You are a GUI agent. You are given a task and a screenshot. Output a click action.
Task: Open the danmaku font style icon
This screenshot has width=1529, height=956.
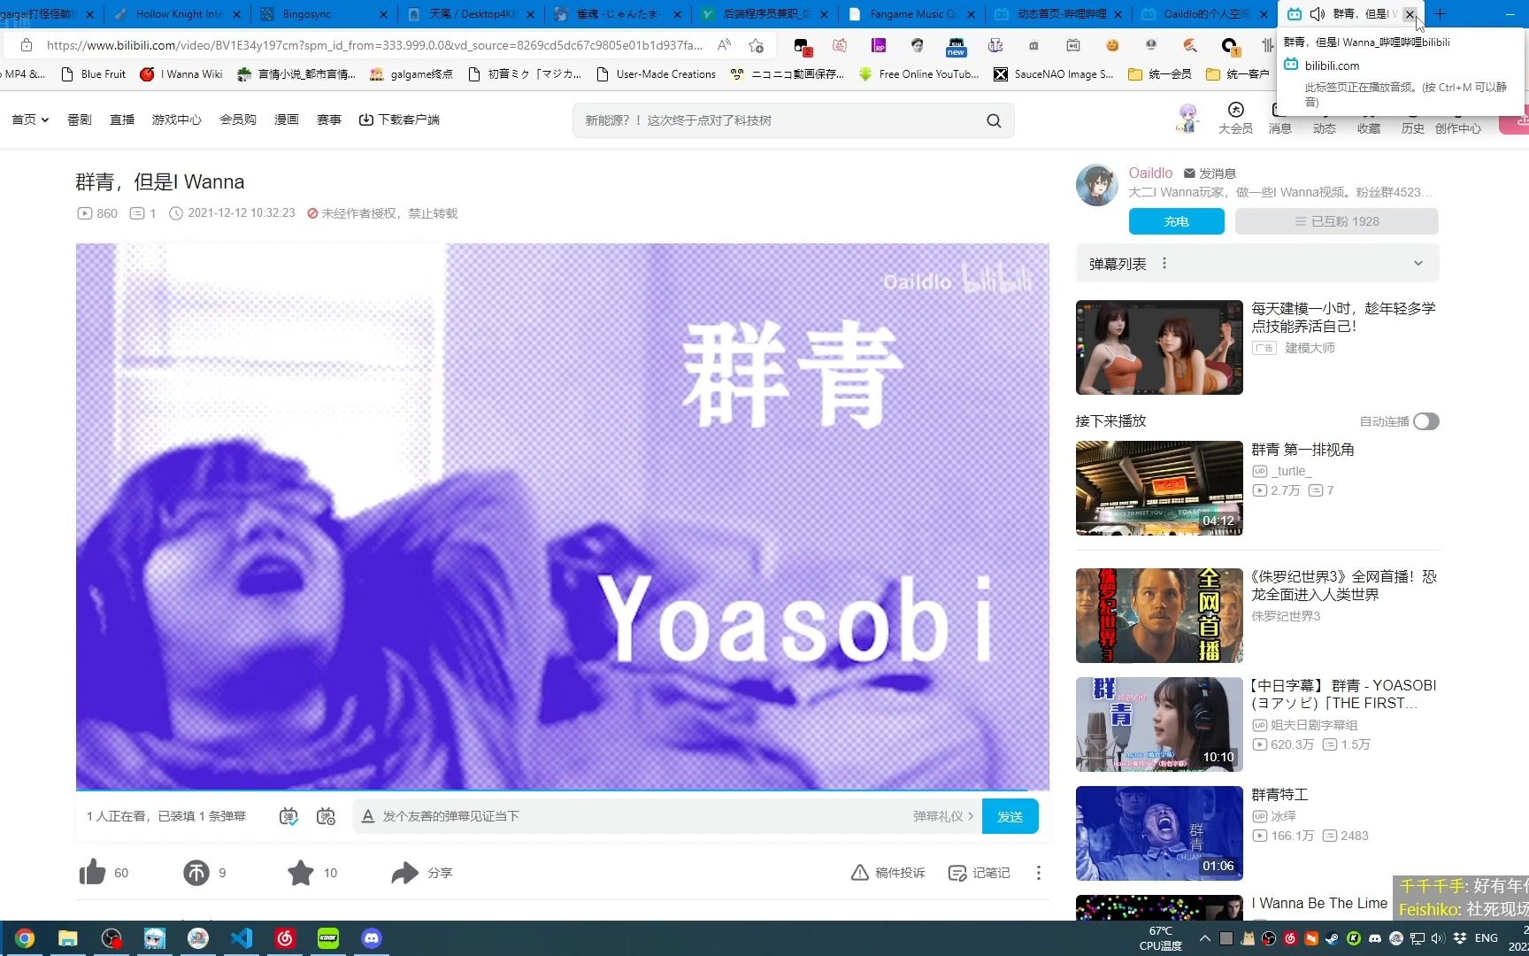[367, 816]
